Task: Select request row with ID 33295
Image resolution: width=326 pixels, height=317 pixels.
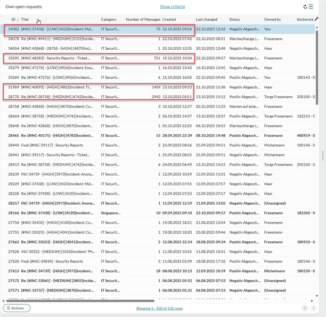Action: tap(59, 58)
